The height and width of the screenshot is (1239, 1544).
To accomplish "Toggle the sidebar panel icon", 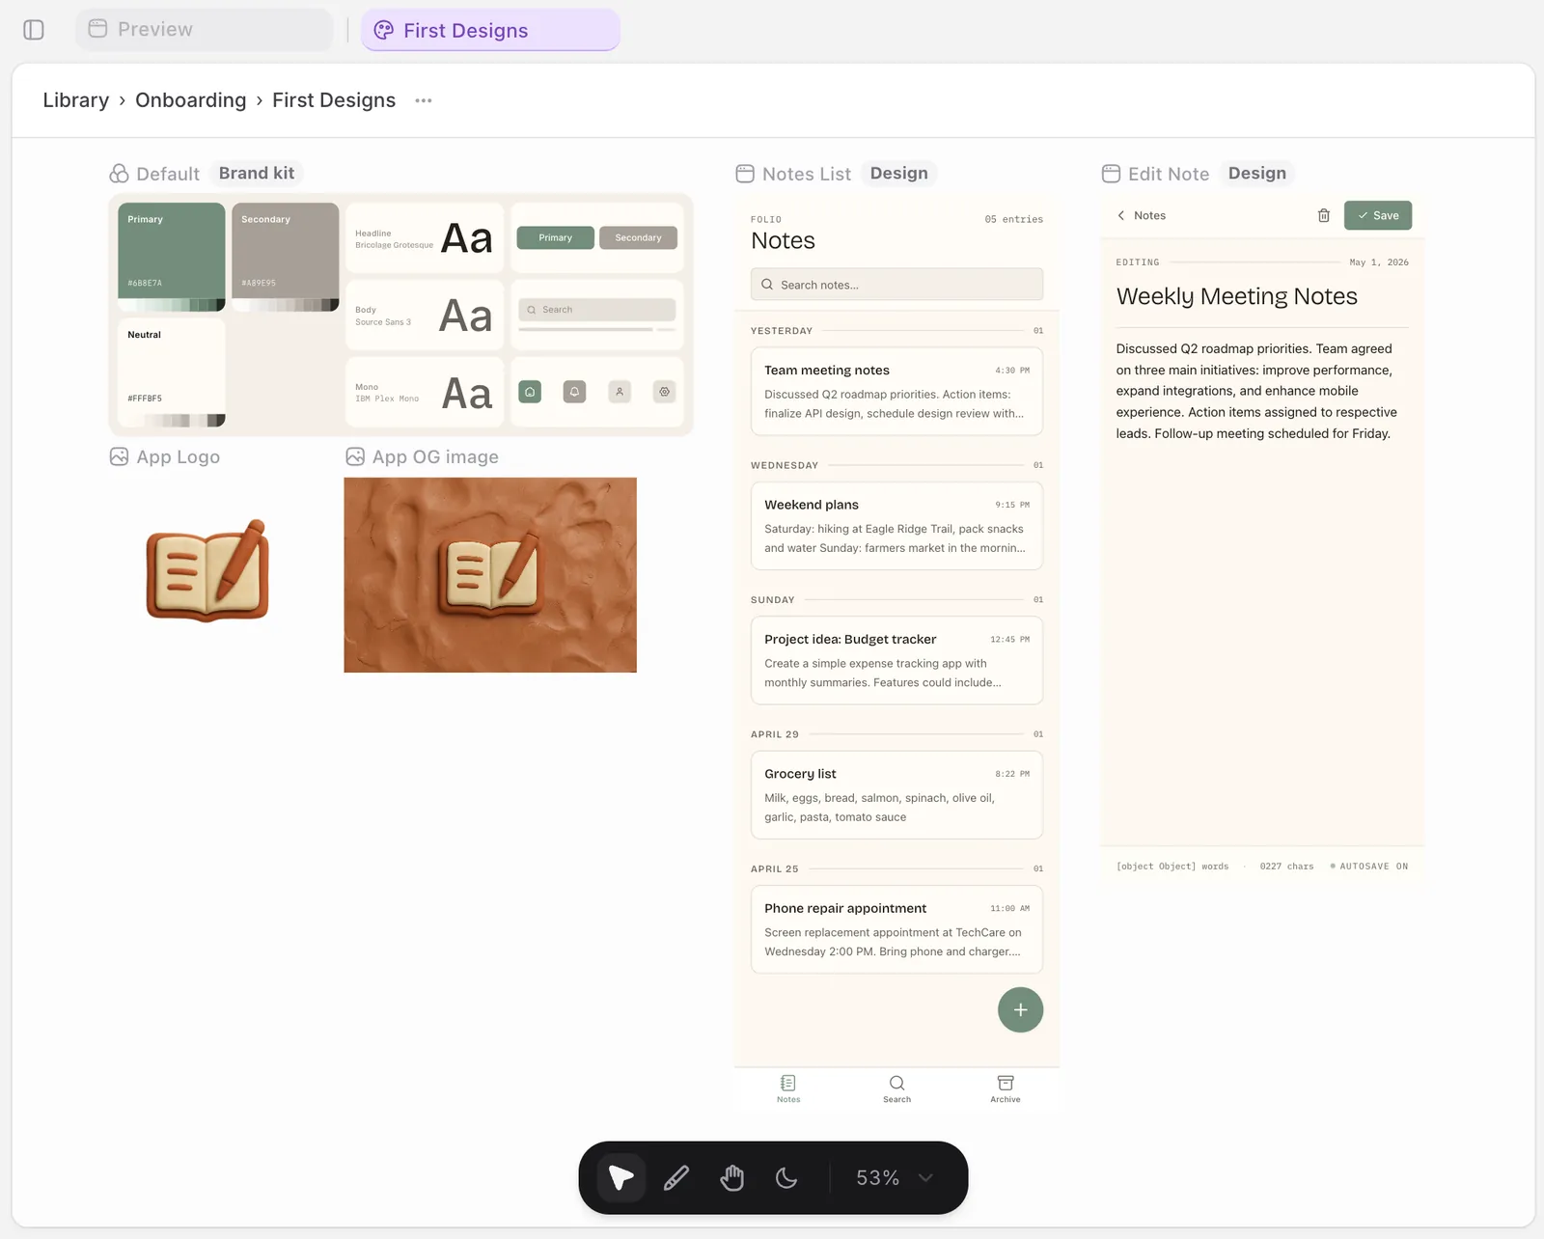I will point(34,30).
